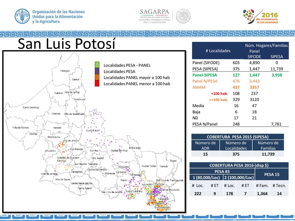Click the orange PANEL mayor a 100 hab swatch
The height and width of the screenshot is (221, 295).
97,77
